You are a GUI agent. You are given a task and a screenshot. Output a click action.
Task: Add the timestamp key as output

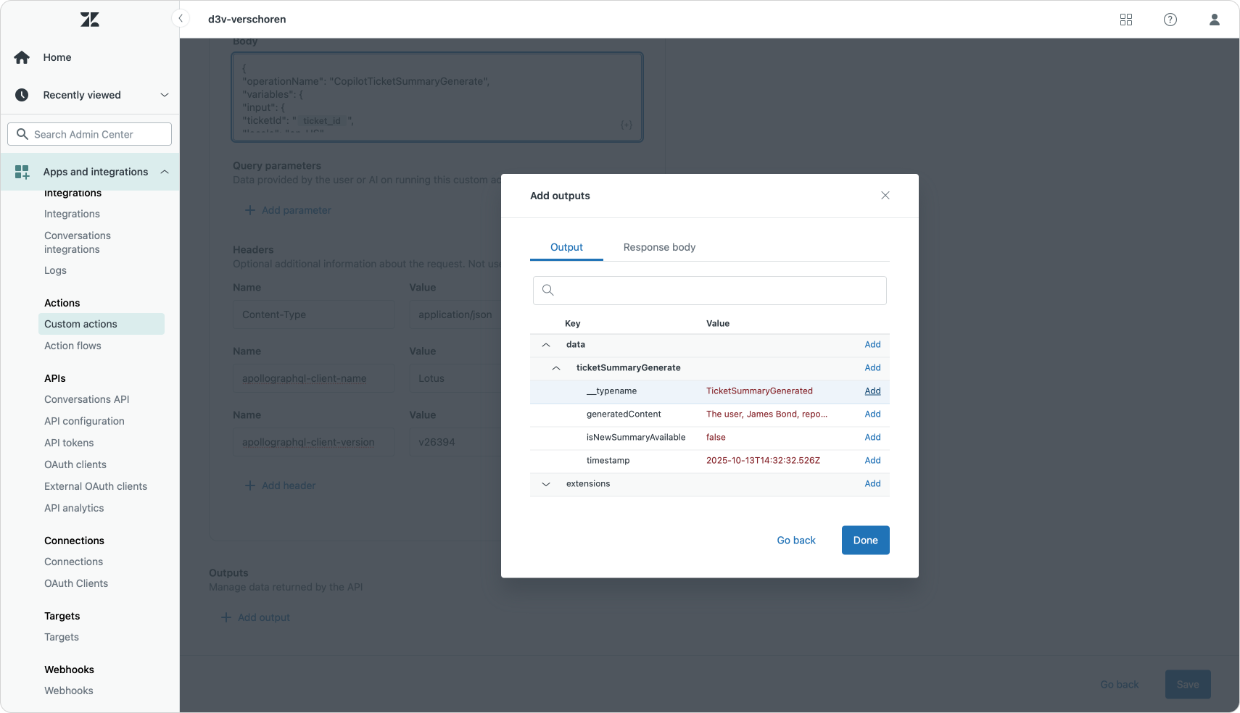(872, 461)
